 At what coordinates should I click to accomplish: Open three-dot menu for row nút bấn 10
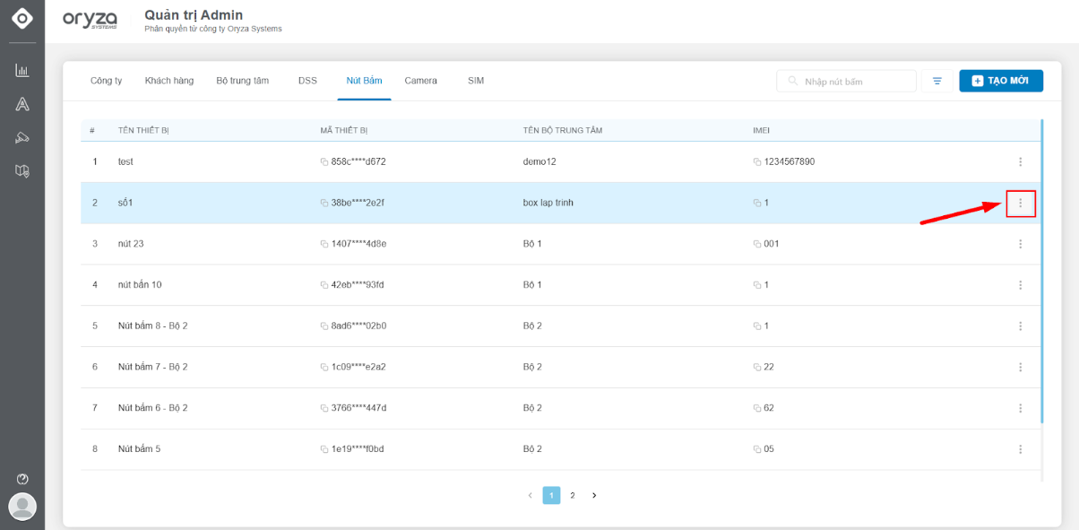pyautogui.click(x=1020, y=285)
